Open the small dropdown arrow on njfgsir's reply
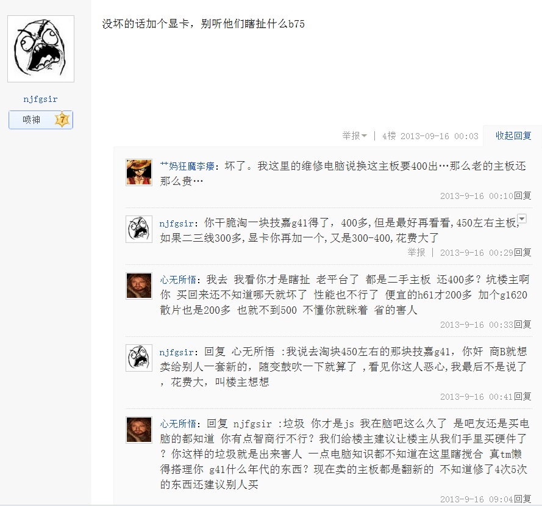Viewport: 542px width, 506px height. point(522,219)
